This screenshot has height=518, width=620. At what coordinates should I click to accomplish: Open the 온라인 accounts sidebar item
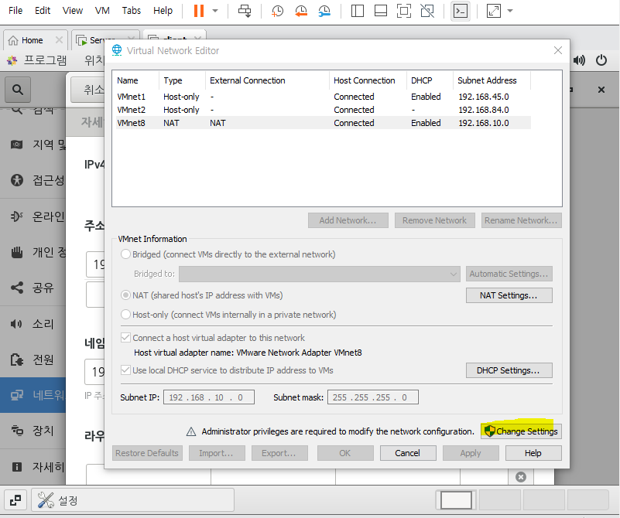(x=33, y=216)
